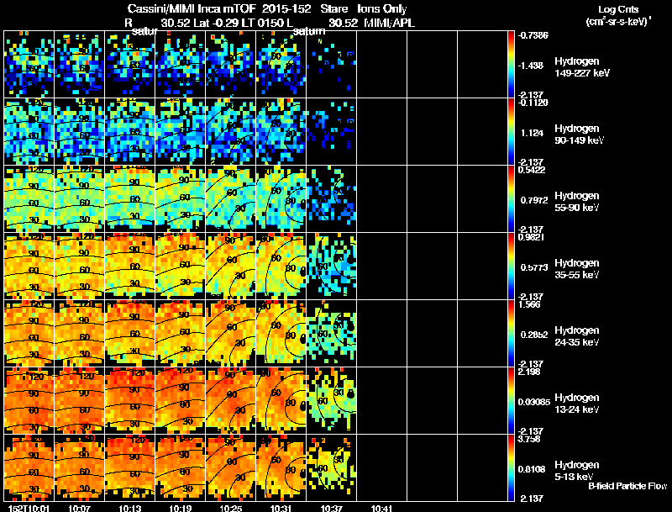The width and height of the screenshot is (672, 512).
Task: Click the 149-227 keV Hydrogen color bar
Action: click(512, 65)
